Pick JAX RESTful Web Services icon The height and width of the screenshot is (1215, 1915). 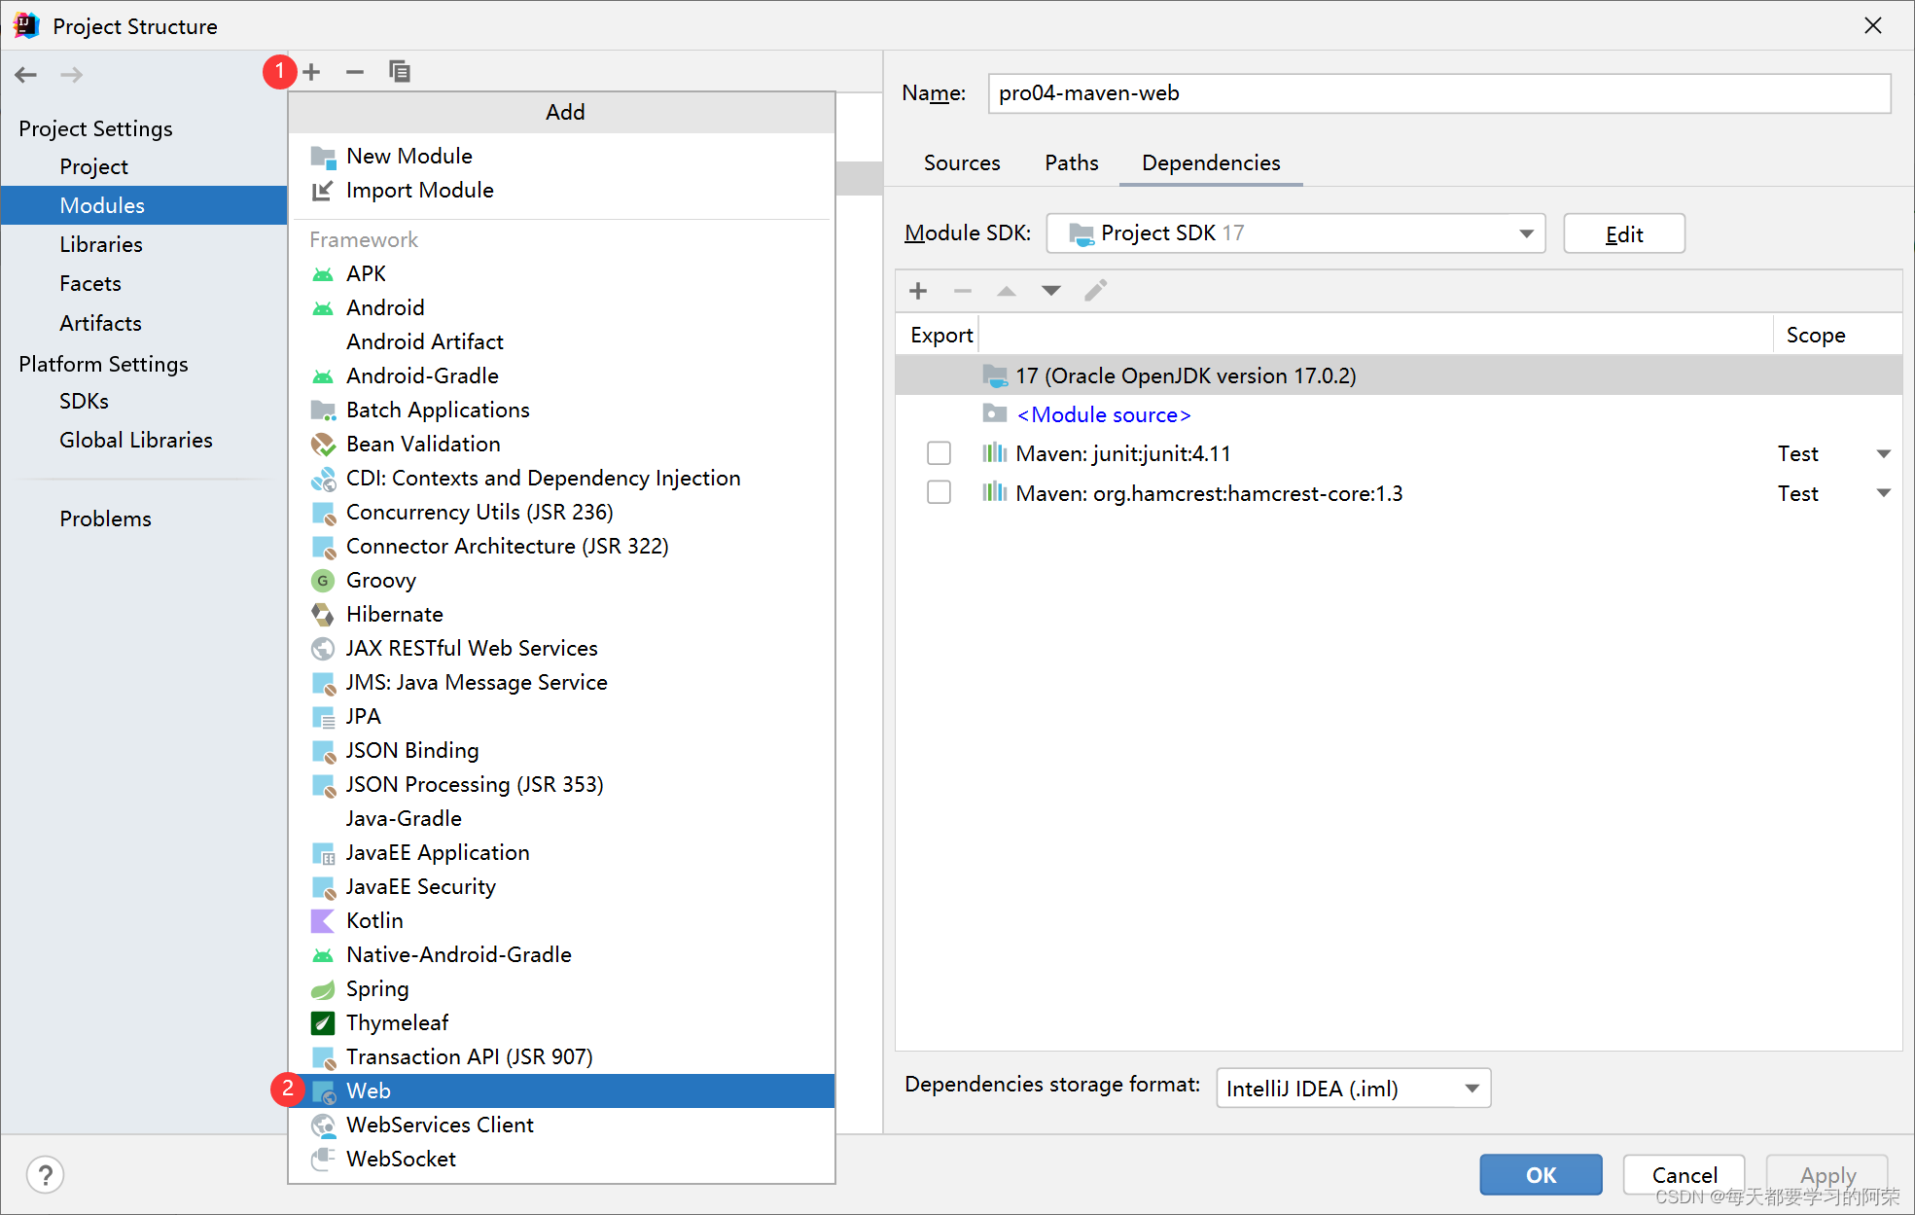coord(323,649)
